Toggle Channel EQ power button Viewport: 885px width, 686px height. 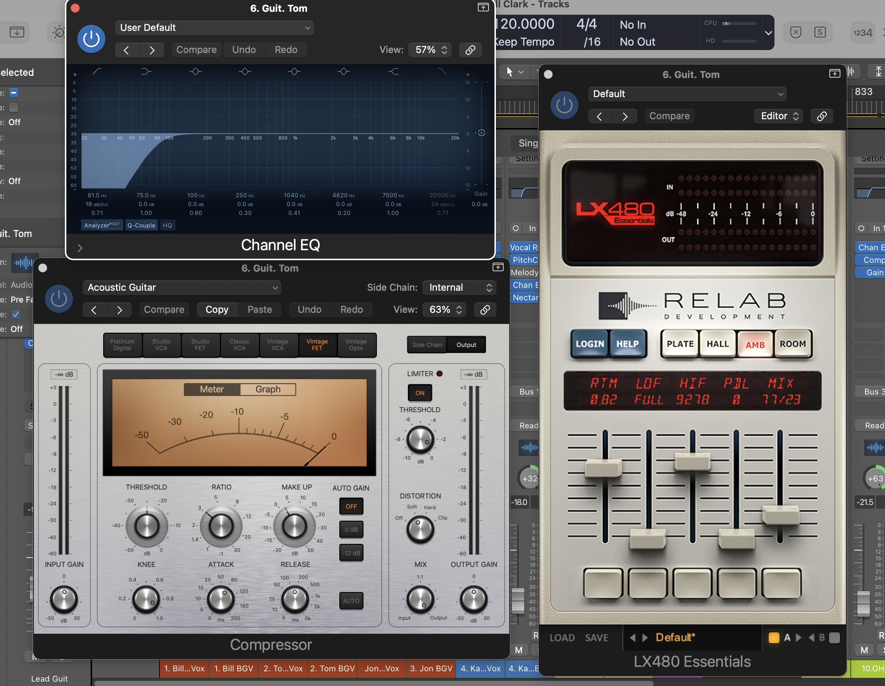coord(91,39)
